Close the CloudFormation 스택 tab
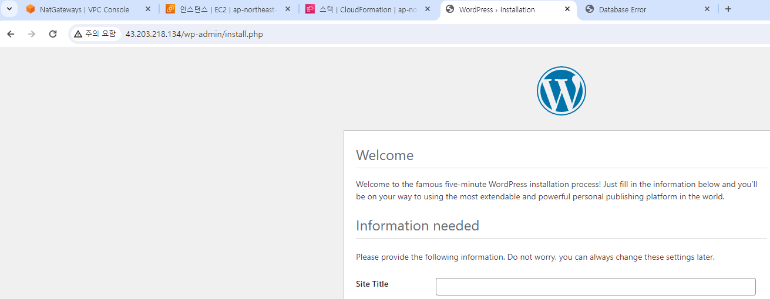Viewport: 770px width, 299px height. [x=427, y=9]
